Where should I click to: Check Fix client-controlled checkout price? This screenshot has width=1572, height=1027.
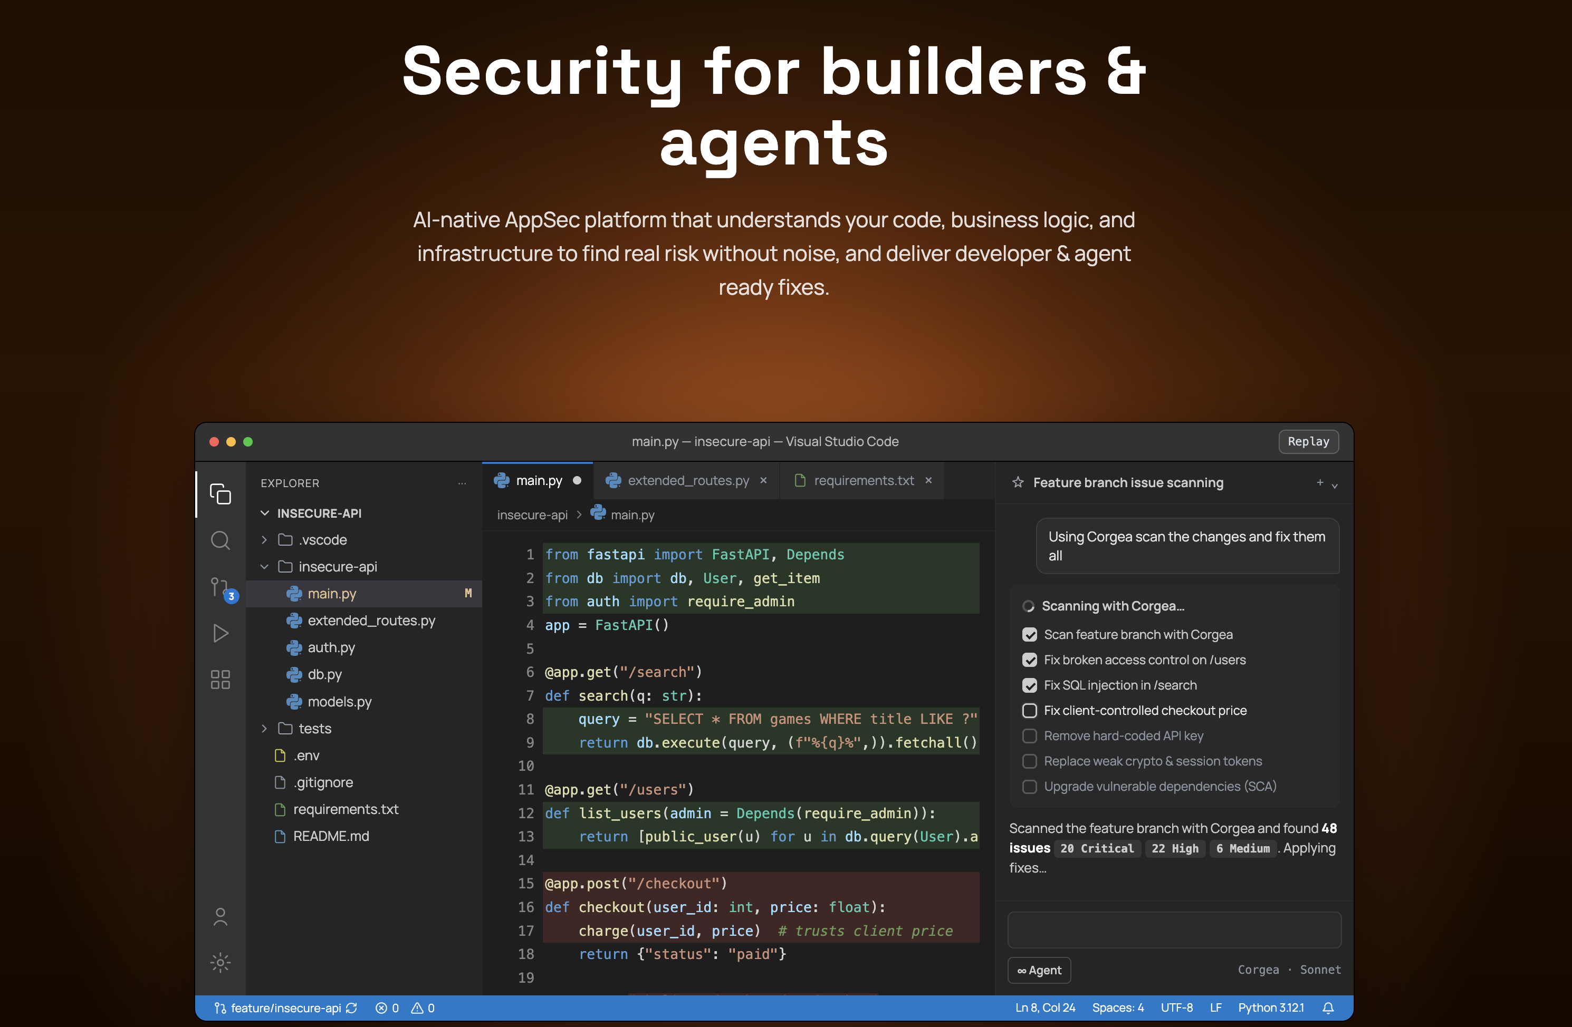point(1029,710)
